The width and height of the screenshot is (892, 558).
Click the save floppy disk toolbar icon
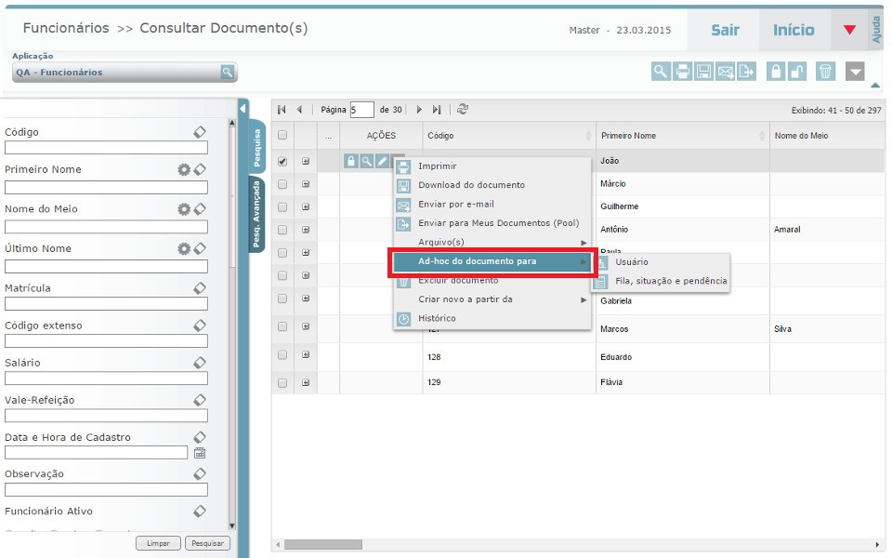point(703,72)
